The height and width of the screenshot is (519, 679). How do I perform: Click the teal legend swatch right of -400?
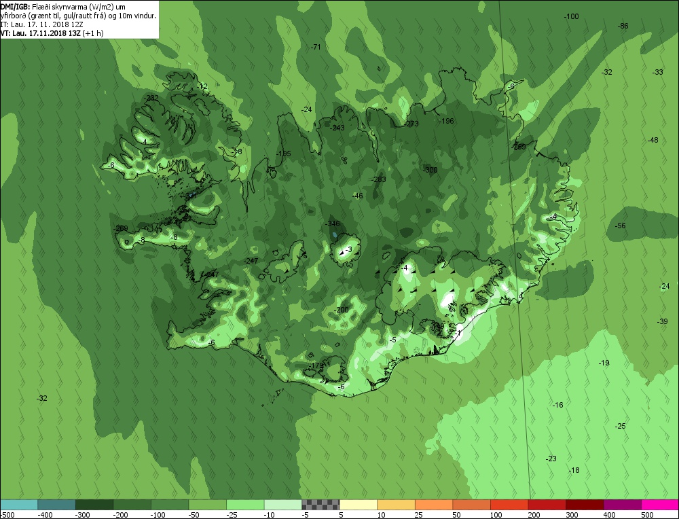click(x=56, y=505)
